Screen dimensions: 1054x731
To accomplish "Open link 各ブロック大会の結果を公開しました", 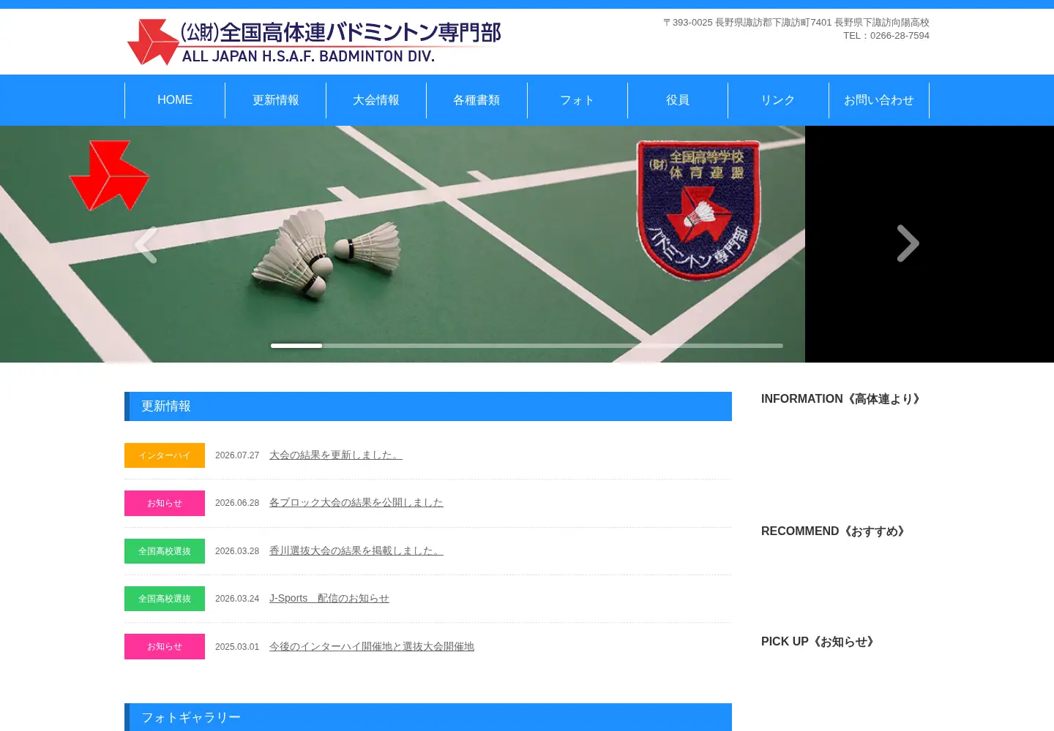I will (356, 502).
